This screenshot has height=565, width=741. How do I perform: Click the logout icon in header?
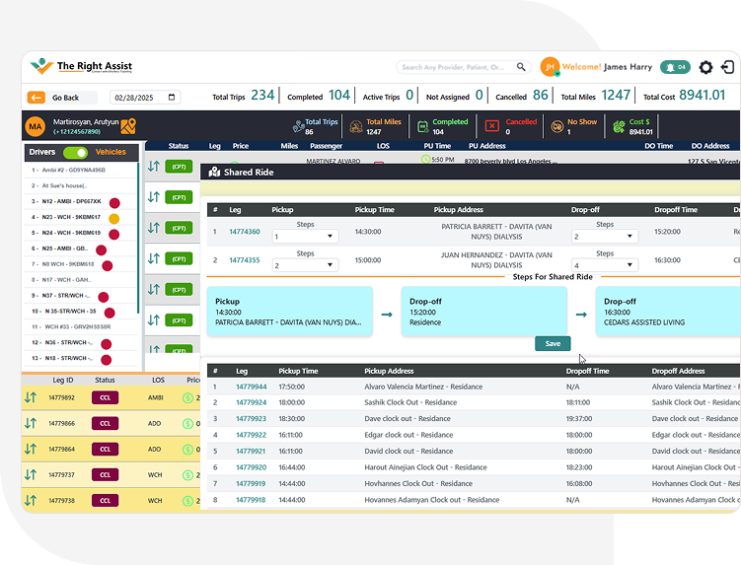(x=728, y=67)
